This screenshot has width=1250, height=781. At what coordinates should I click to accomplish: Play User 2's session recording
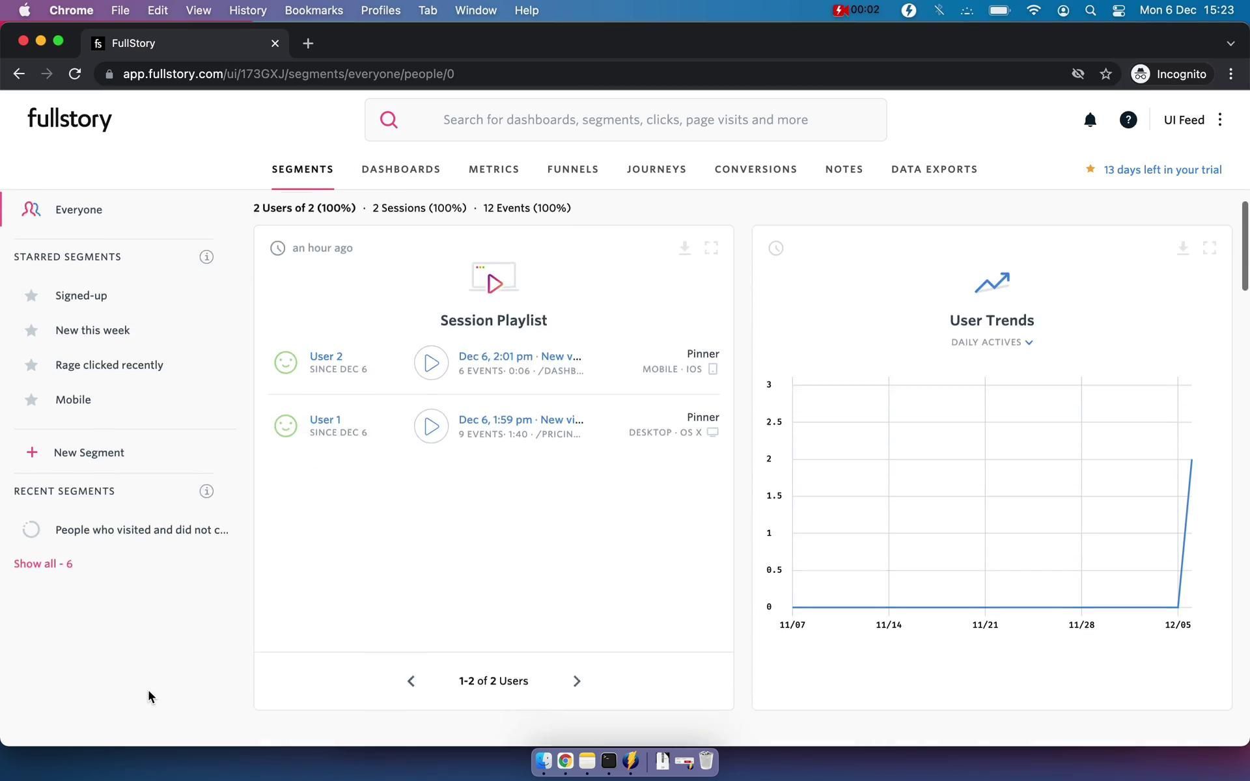431,363
